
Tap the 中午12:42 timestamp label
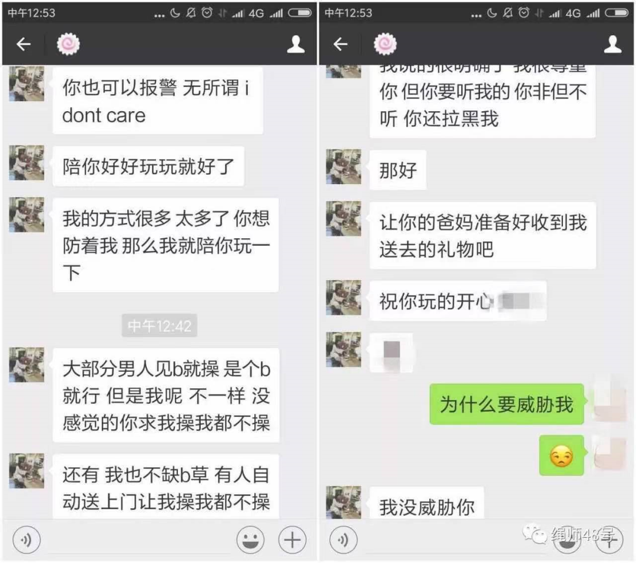click(x=160, y=325)
